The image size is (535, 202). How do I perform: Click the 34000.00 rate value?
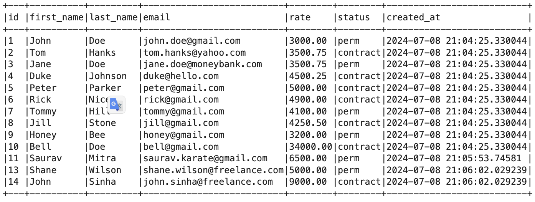click(x=311, y=146)
